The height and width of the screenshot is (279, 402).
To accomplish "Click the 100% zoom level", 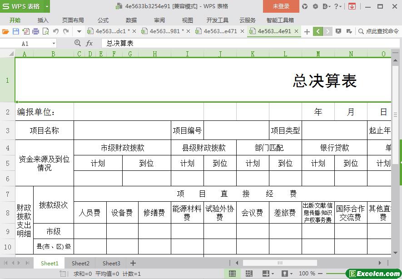I will [307, 274].
